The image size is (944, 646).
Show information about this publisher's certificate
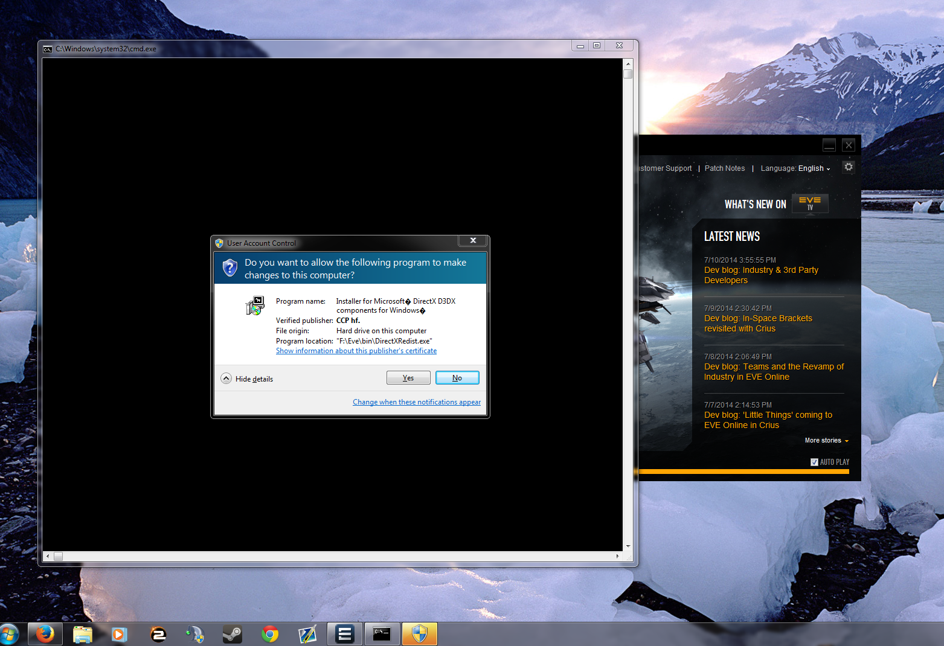point(356,351)
